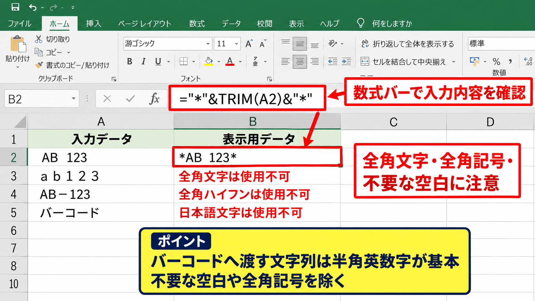The height and width of the screenshot is (301, 535).
Task: Click the Decrease Indent icon
Action: (x=333, y=61)
